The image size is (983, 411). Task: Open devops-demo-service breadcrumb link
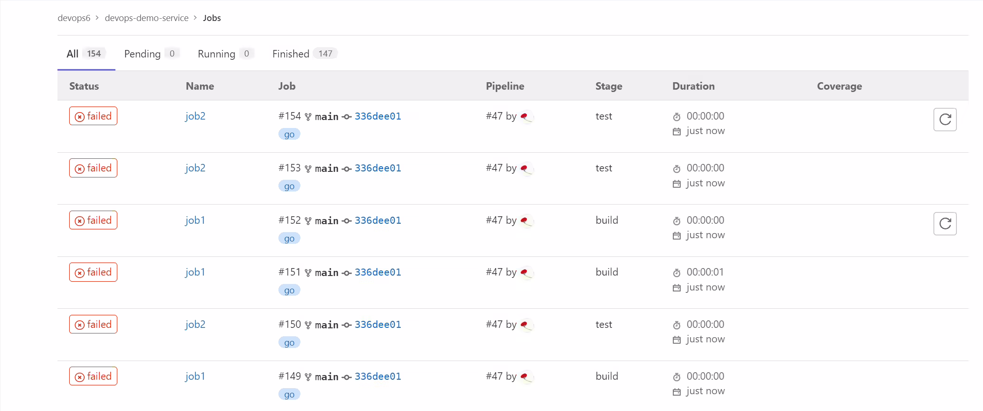click(147, 18)
